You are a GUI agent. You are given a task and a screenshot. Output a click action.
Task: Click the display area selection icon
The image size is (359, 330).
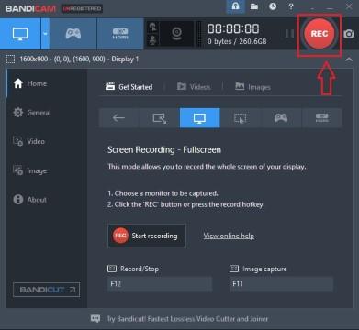pos(10,59)
